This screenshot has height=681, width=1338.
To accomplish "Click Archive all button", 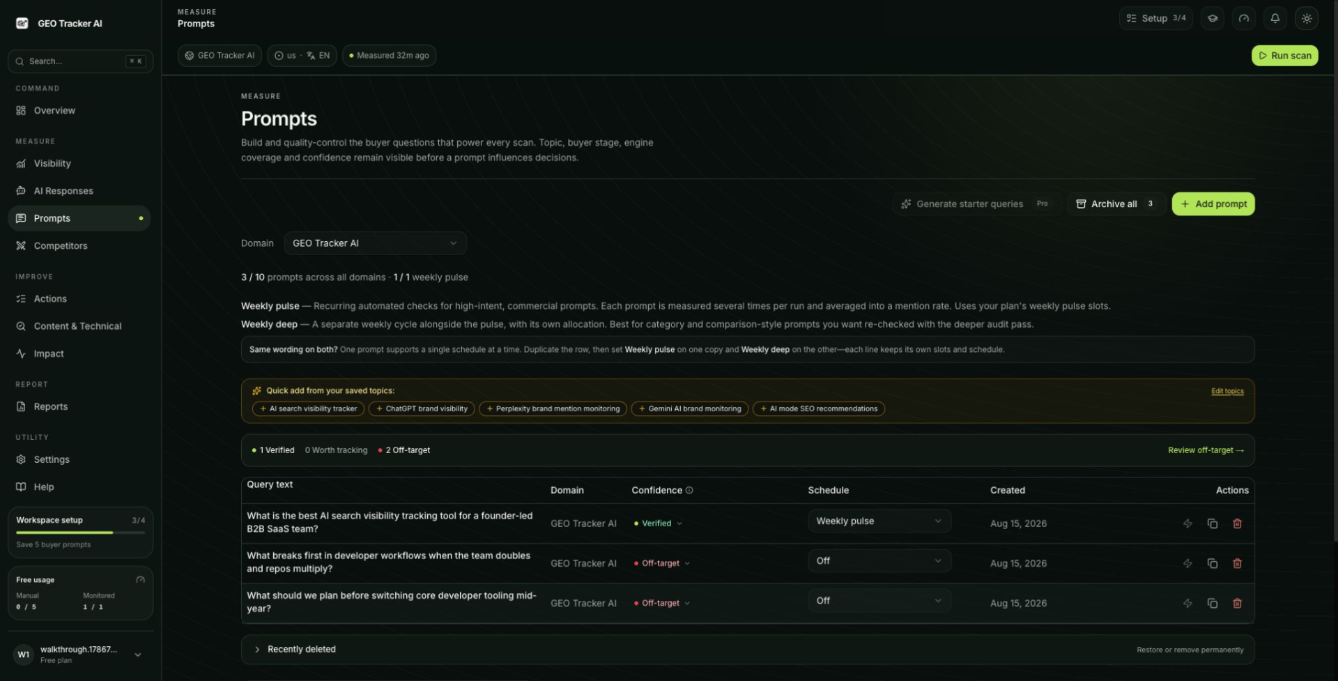I will [1116, 204].
